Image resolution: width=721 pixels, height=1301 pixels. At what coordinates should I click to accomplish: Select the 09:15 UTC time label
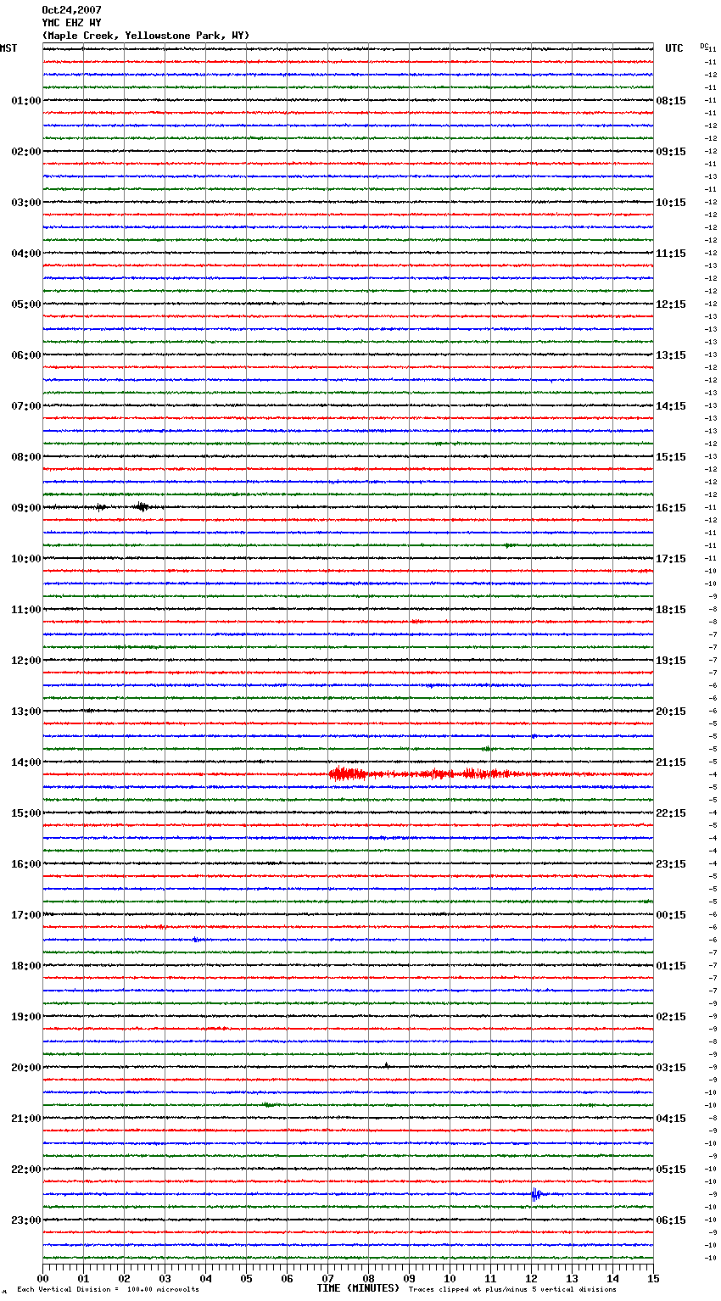(x=671, y=152)
